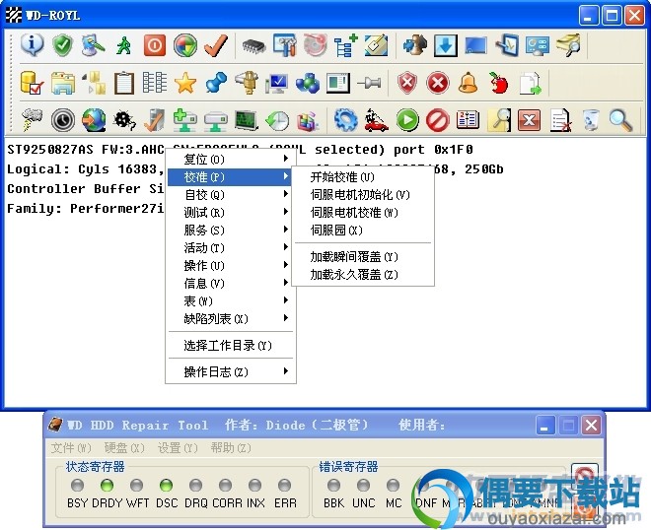The width and height of the screenshot is (651, 530).
Task: Choose 伺服电机初始化(V) in submenu
Action: [363, 194]
